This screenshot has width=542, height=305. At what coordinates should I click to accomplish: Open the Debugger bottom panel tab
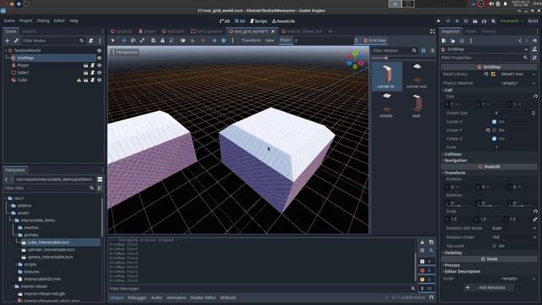click(137, 297)
